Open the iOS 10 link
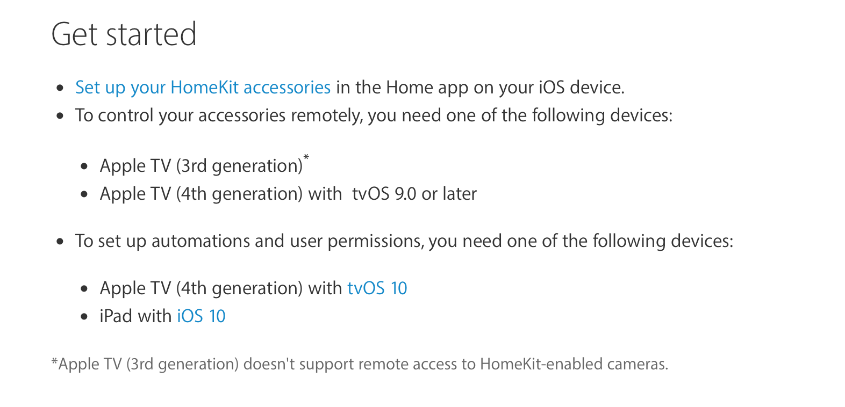Screen dimensions: 845x407 click(x=201, y=316)
